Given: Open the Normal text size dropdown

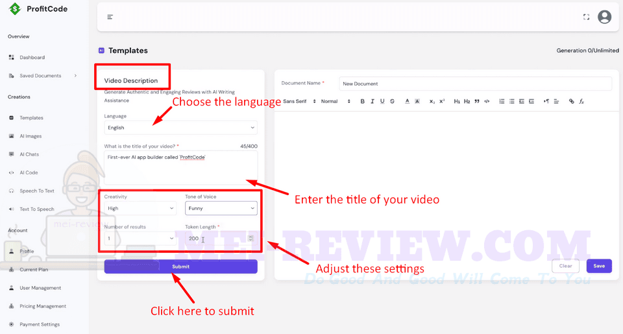Looking at the screenshot, I should (x=336, y=101).
